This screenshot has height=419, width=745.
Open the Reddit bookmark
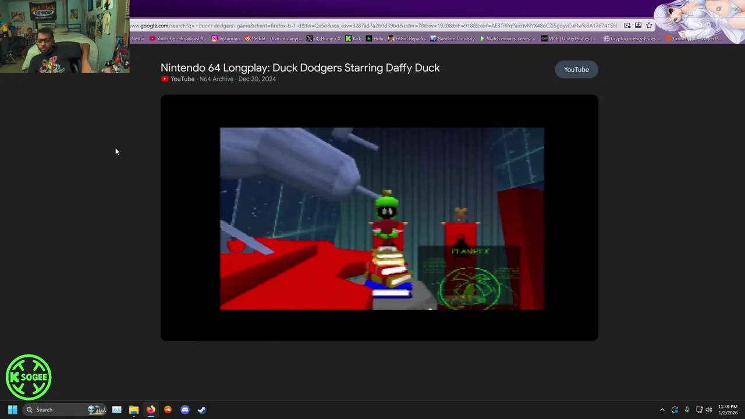273,38
